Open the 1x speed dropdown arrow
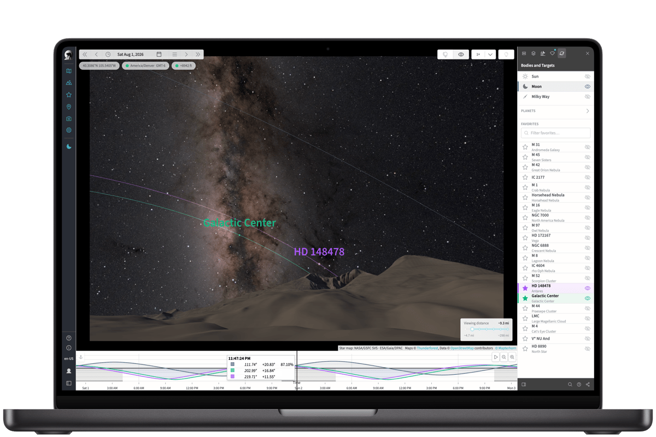The image size is (656, 437). [490, 55]
